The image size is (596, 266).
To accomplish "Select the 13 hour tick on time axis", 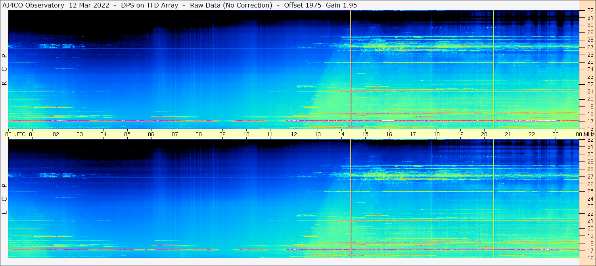I will [318, 134].
